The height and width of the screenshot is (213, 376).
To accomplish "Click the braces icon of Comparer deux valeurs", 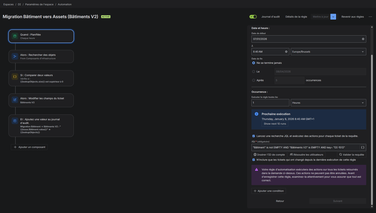I will pos(15,77).
